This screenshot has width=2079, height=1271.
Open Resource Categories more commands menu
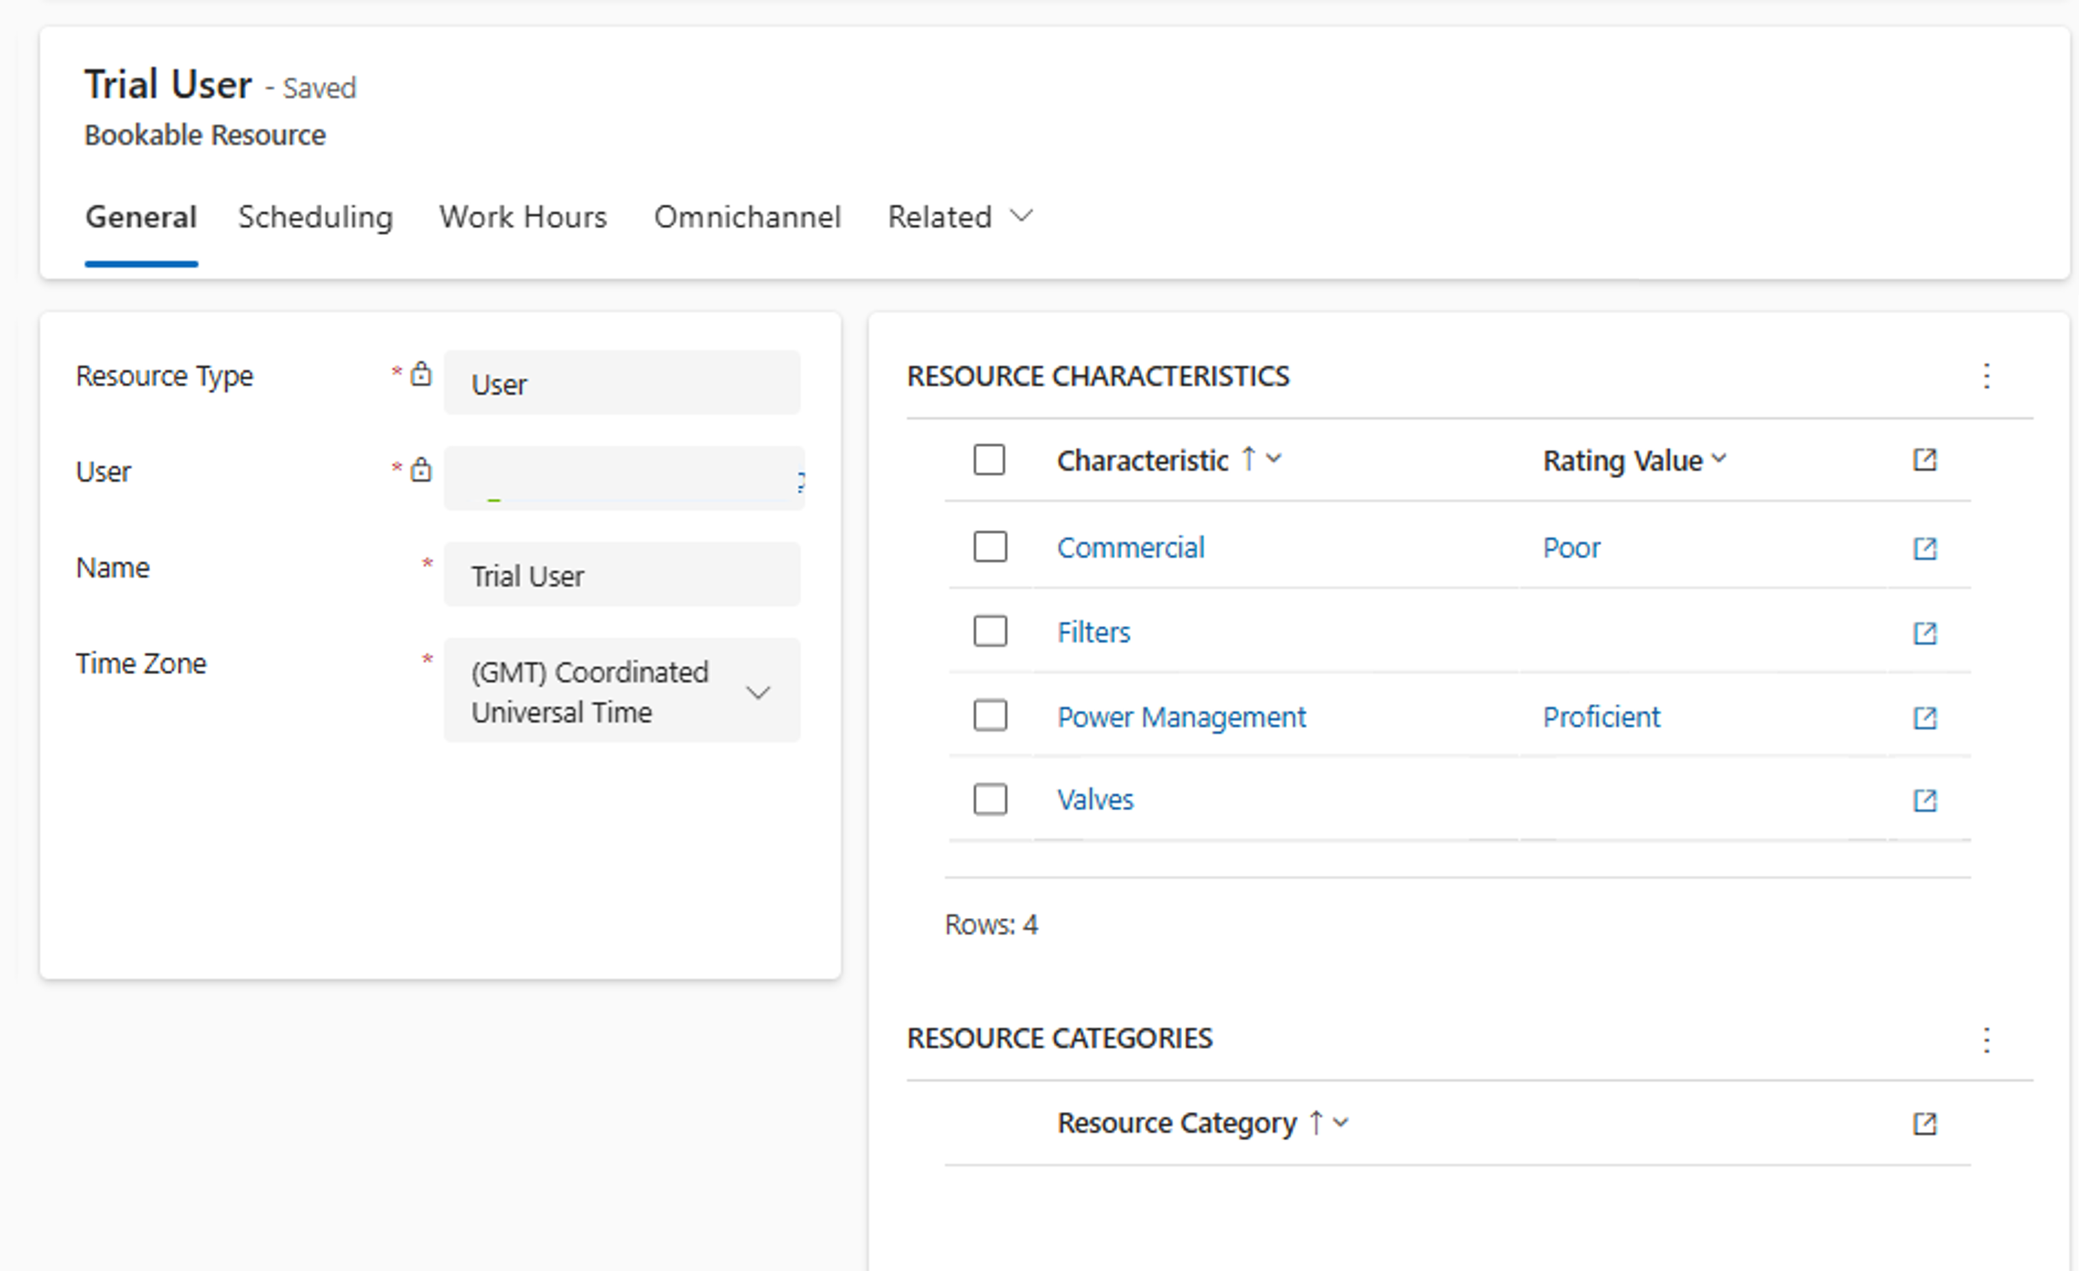pos(1986,1040)
